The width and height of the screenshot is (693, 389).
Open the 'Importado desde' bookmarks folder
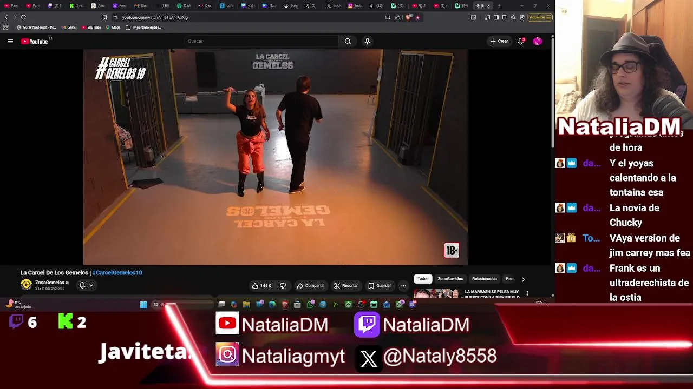pyautogui.click(x=143, y=28)
